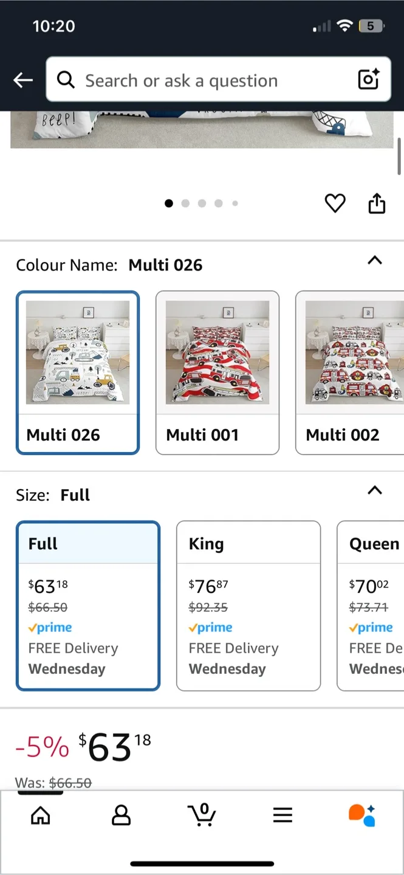
Task: Keep Full size selected by tapping it
Action: tap(88, 605)
